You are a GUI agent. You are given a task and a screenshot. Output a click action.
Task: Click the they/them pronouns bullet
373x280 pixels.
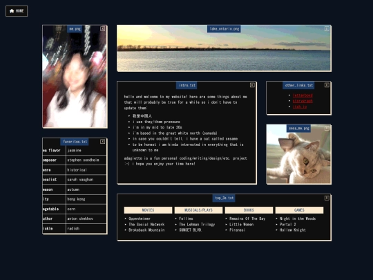(156, 122)
